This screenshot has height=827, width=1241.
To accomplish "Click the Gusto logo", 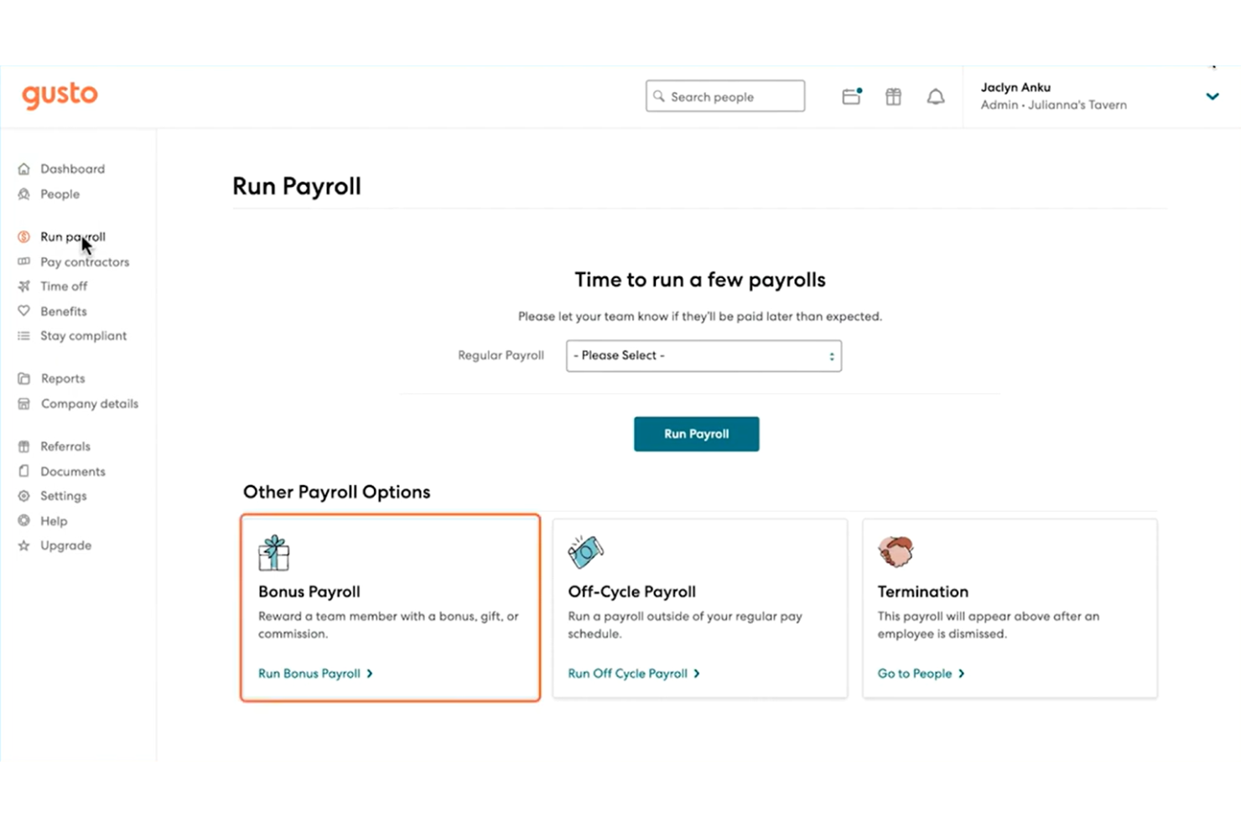I will (x=60, y=96).
